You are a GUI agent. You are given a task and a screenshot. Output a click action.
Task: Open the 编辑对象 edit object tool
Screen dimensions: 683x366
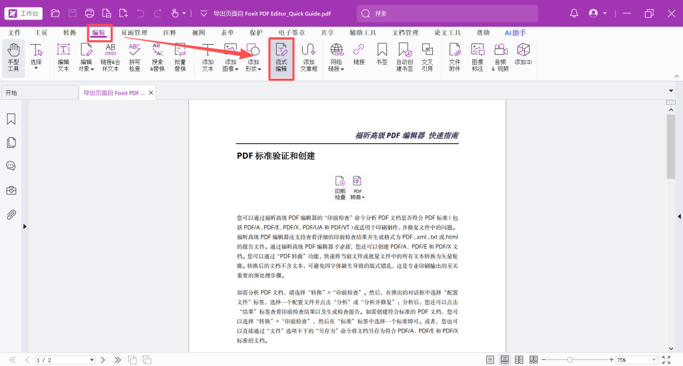pyautogui.click(x=86, y=57)
